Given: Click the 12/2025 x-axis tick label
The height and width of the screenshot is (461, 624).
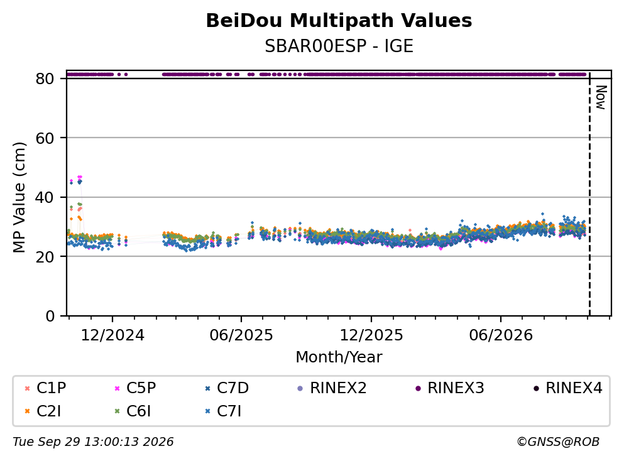Looking at the screenshot, I should point(371,335).
